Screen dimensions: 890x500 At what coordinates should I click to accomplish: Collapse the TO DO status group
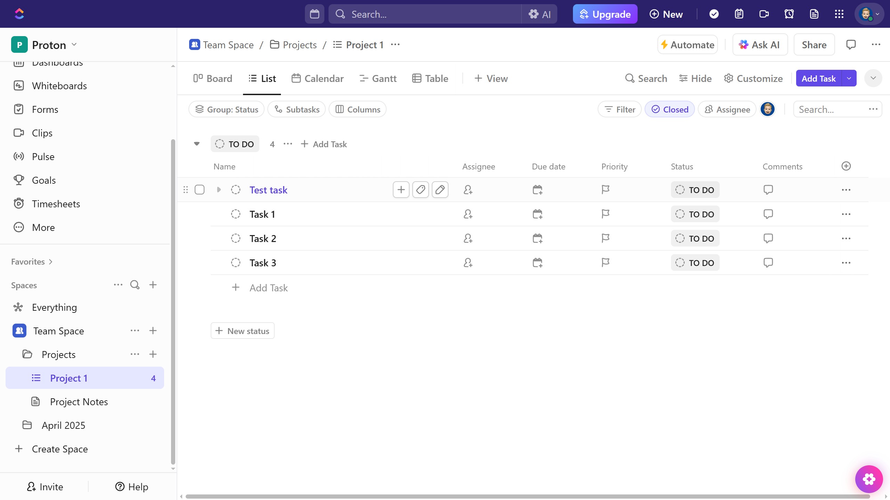pos(197,144)
